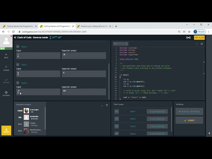Click the test cases list scrollbar

pyautogui.click(x=172, y=119)
